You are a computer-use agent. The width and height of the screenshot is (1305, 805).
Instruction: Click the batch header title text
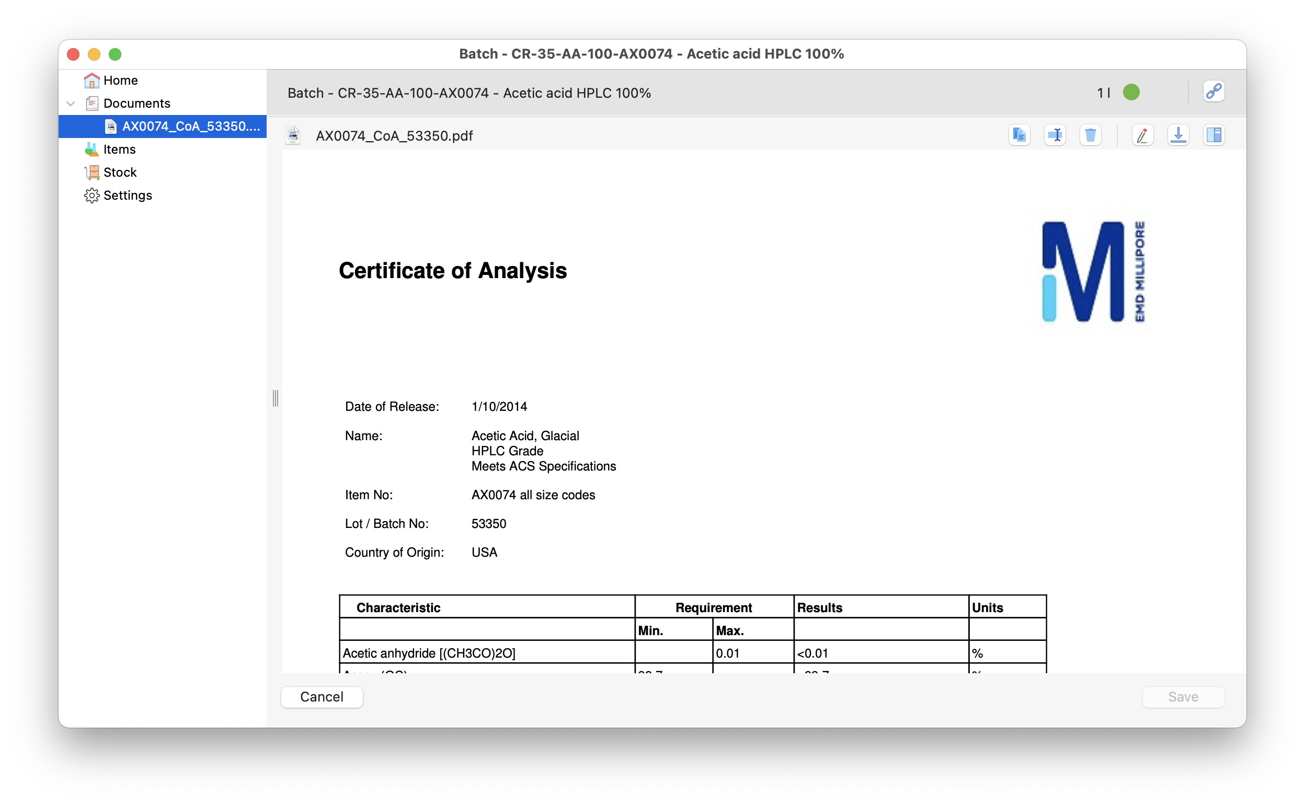(x=469, y=93)
